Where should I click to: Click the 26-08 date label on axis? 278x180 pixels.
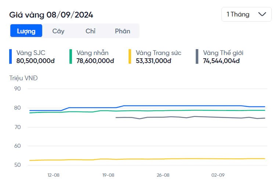pos(163,175)
